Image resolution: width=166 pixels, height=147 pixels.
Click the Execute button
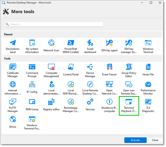(135, 140)
